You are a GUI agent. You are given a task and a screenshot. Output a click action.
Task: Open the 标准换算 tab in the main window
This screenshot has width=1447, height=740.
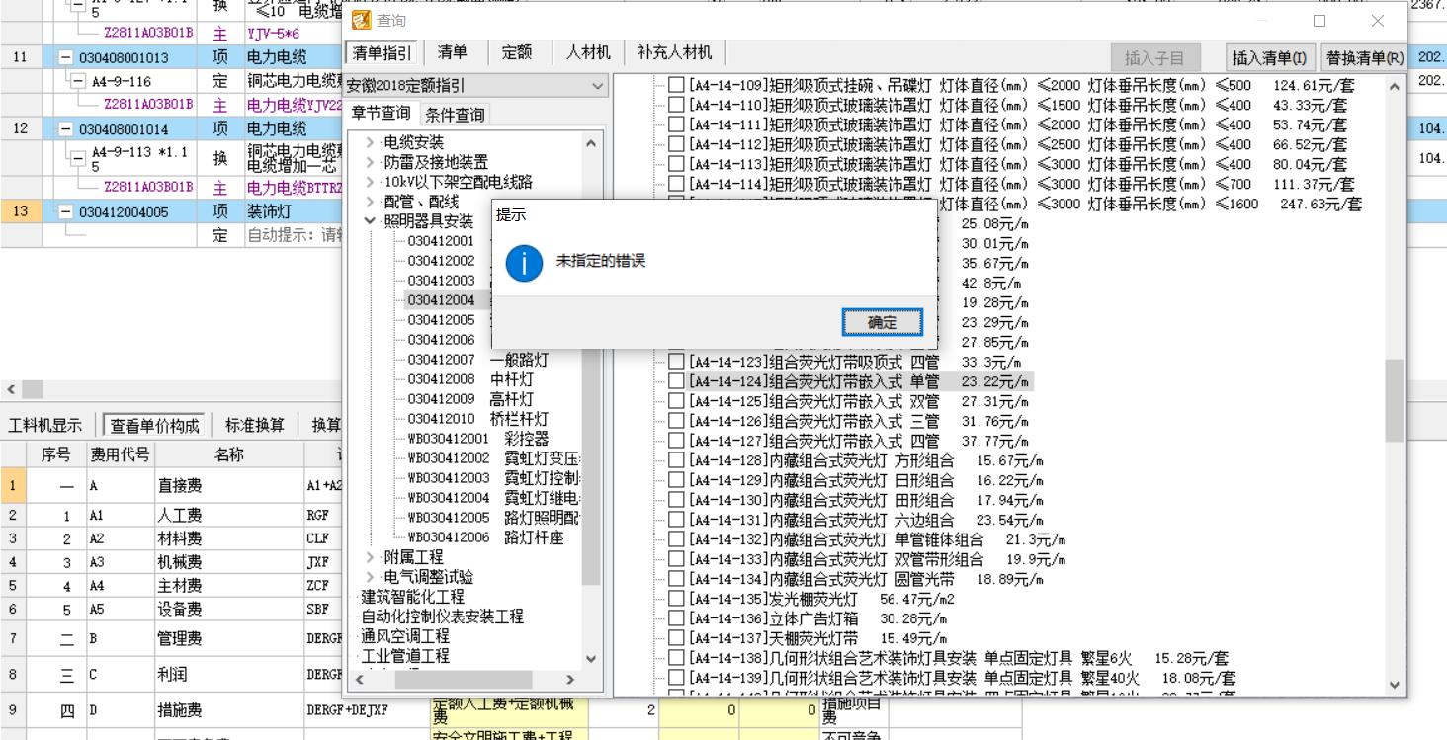click(x=255, y=425)
